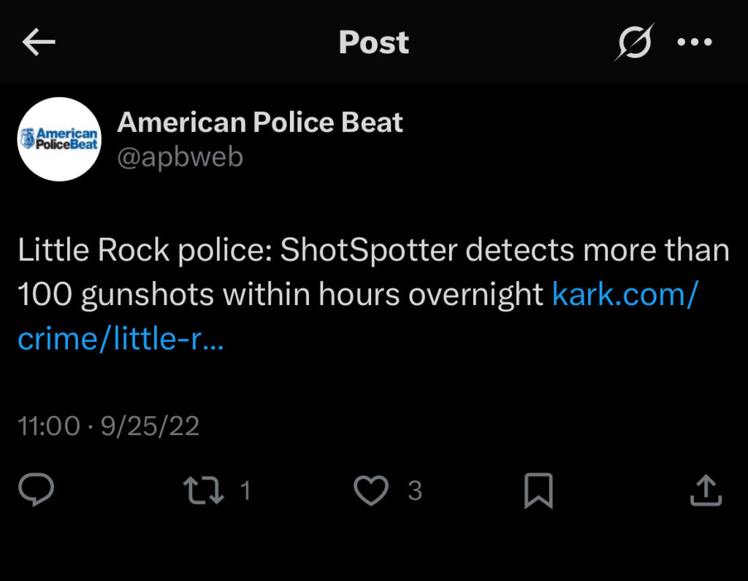Open the three-dot more options menu
The height and width of the screenshot is (581, 748).
pos(694,43)
